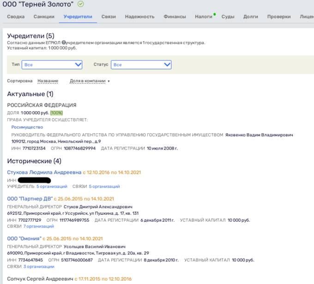This screenshot has height=284, width=314.
Task: Click the ОГРН 1087746829994 value
Action: point(80,148)
